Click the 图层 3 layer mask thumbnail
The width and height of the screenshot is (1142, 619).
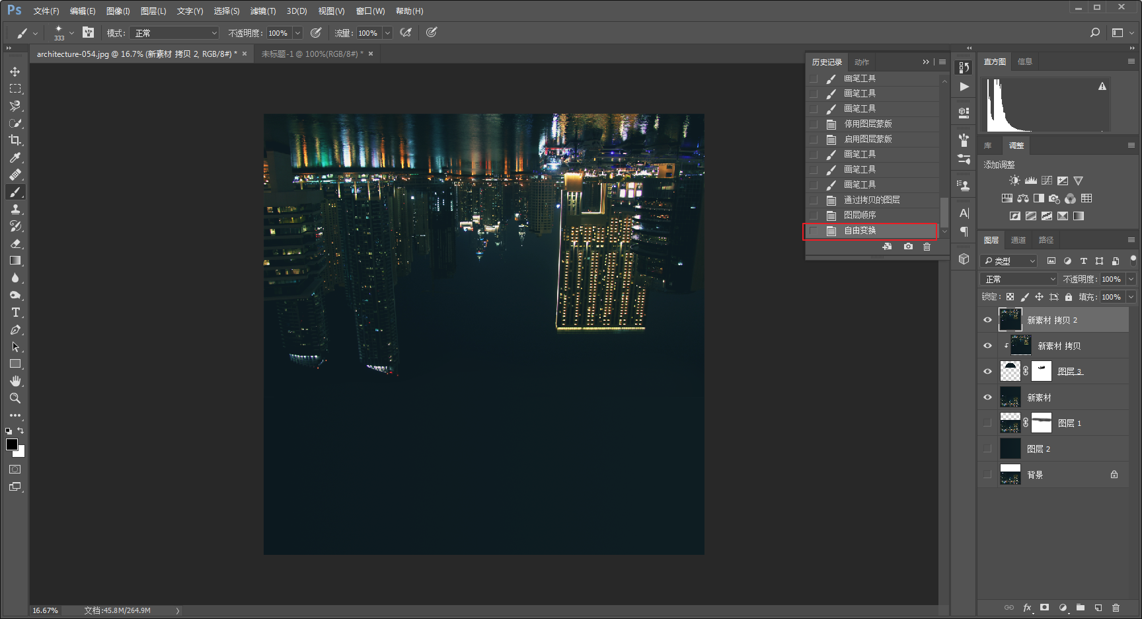[x=1042, y=371]
